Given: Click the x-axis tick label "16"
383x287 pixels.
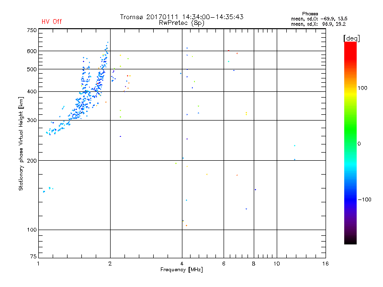Looking at the screenshot, I should 325,264.
